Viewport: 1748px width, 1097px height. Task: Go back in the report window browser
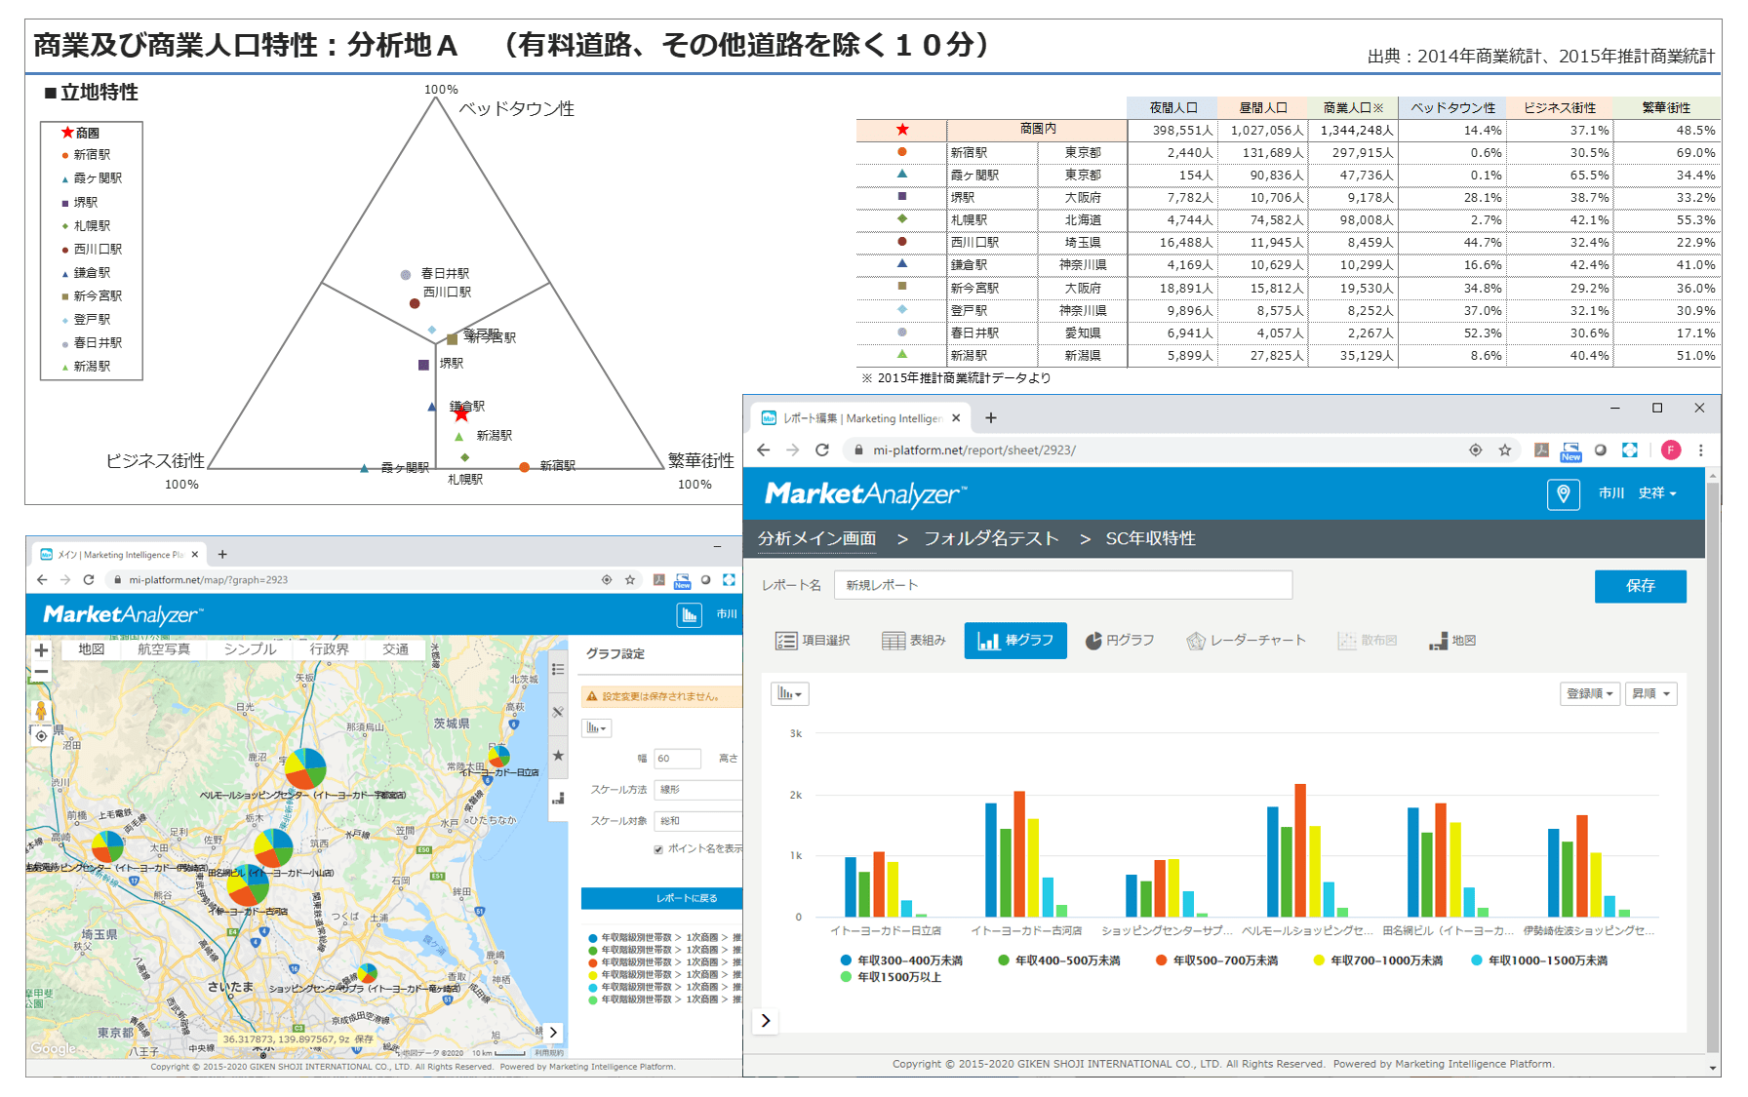point(764,451)
